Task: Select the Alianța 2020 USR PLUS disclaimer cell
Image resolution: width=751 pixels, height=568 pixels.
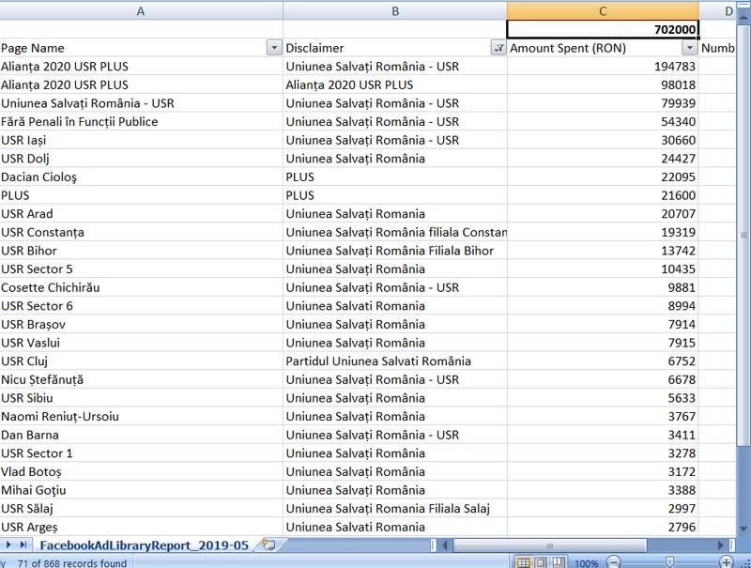Action: pyautogui.click(x=395, y=84)
